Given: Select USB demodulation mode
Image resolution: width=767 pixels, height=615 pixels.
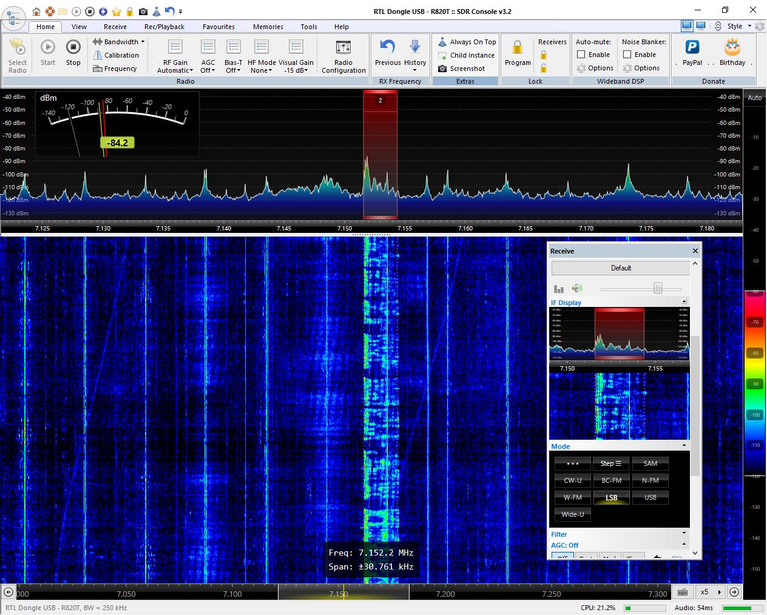Looking at the screenshot, I should tap(650, 497).
